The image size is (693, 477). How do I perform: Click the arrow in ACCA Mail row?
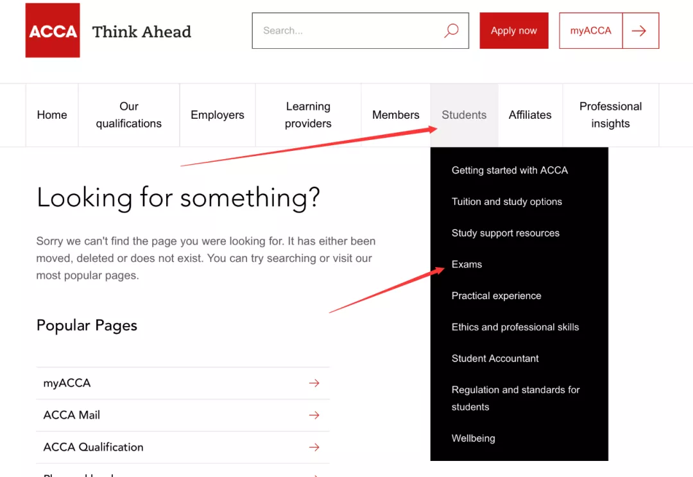point(314,415)
